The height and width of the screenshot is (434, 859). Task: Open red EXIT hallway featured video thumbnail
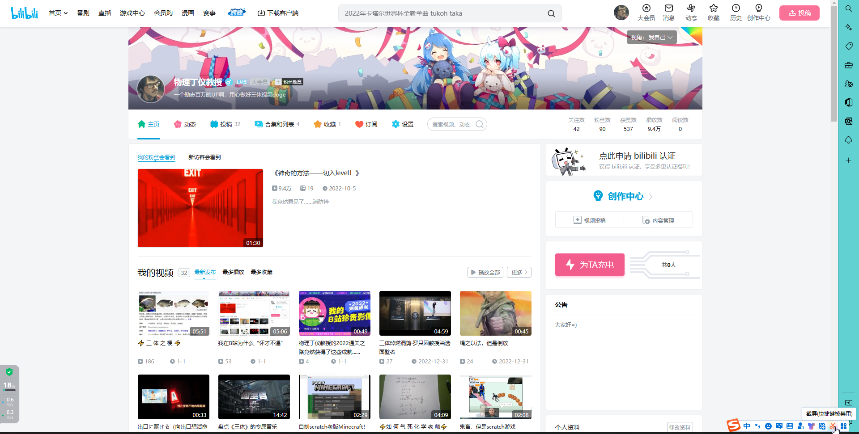[200, 208]
